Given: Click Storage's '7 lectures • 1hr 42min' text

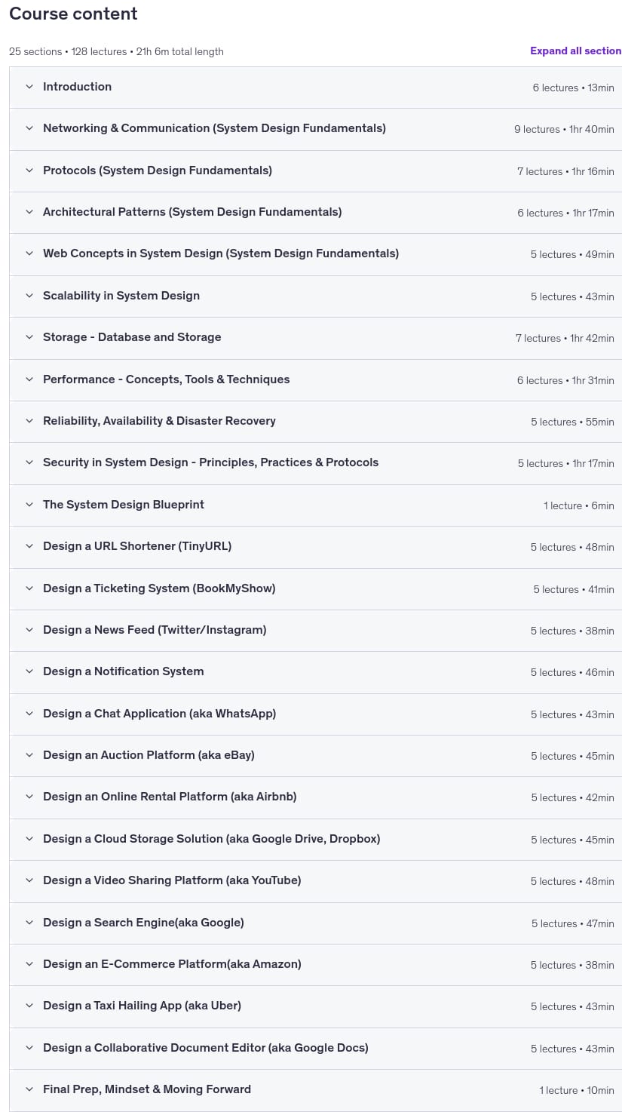Looking at the screenshot, I should pyautogui.click(x=565, y=339).
